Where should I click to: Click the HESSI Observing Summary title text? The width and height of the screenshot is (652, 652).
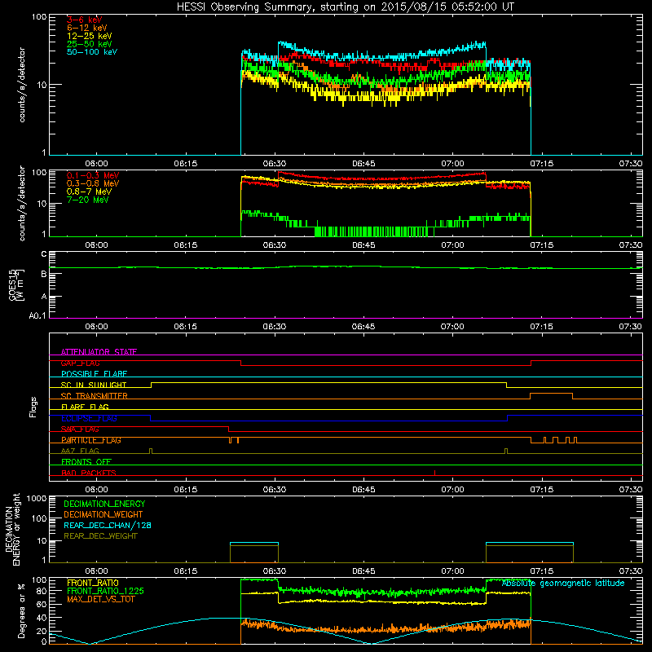tap(346, 7)
